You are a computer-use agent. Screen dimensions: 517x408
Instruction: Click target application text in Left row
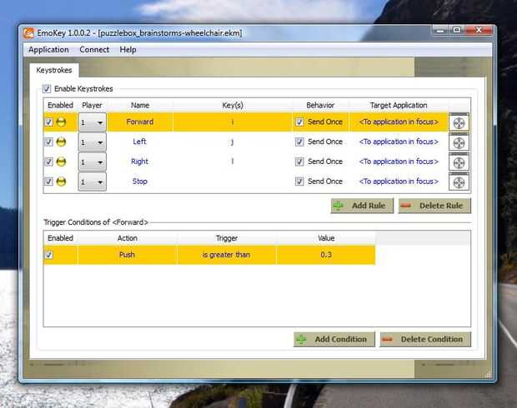tap(399, 142)
